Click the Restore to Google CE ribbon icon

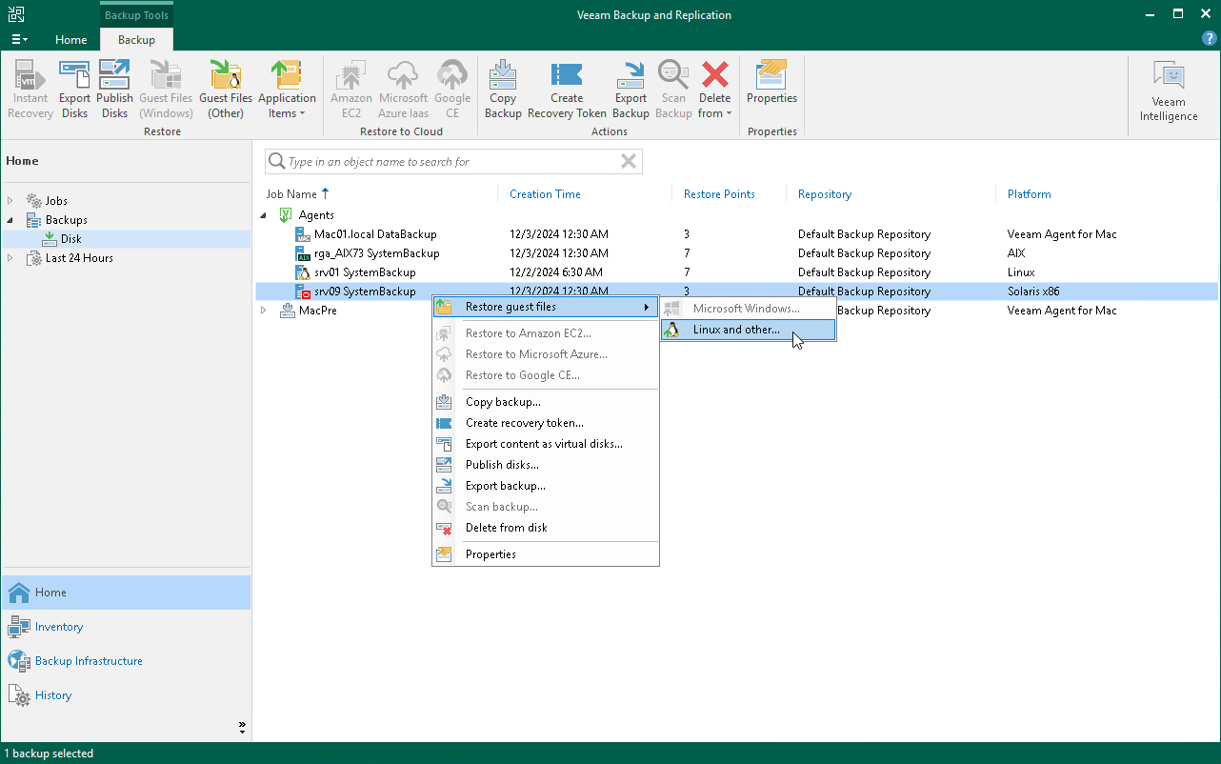click(x=452, y=88)
